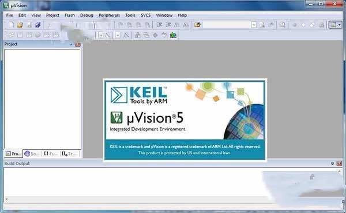Click the Incremental Find icon
This screenshot has width=346, height=213.
point(271,25)
